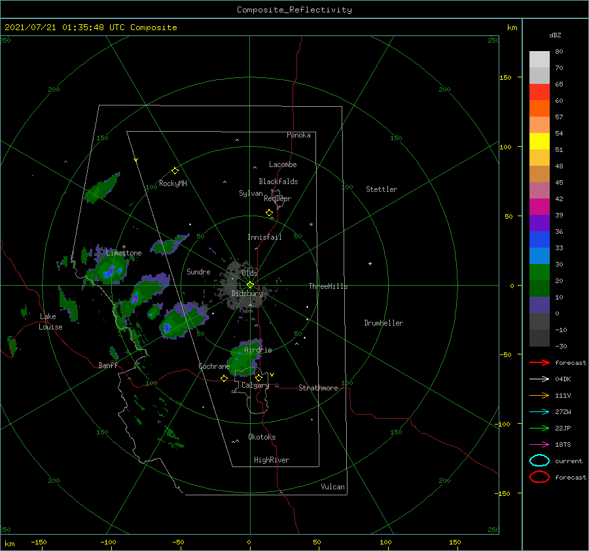Click the white 04DK arrow icon

click(539, 379)
